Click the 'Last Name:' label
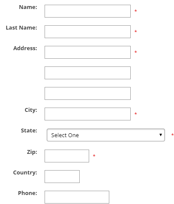Image resolution: width=174 pixels, height=204 pixels. (21, 28)
